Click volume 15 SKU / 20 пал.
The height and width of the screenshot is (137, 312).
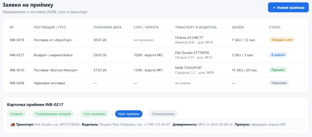coord(245,70)
